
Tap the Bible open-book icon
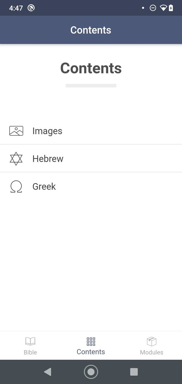30,341
